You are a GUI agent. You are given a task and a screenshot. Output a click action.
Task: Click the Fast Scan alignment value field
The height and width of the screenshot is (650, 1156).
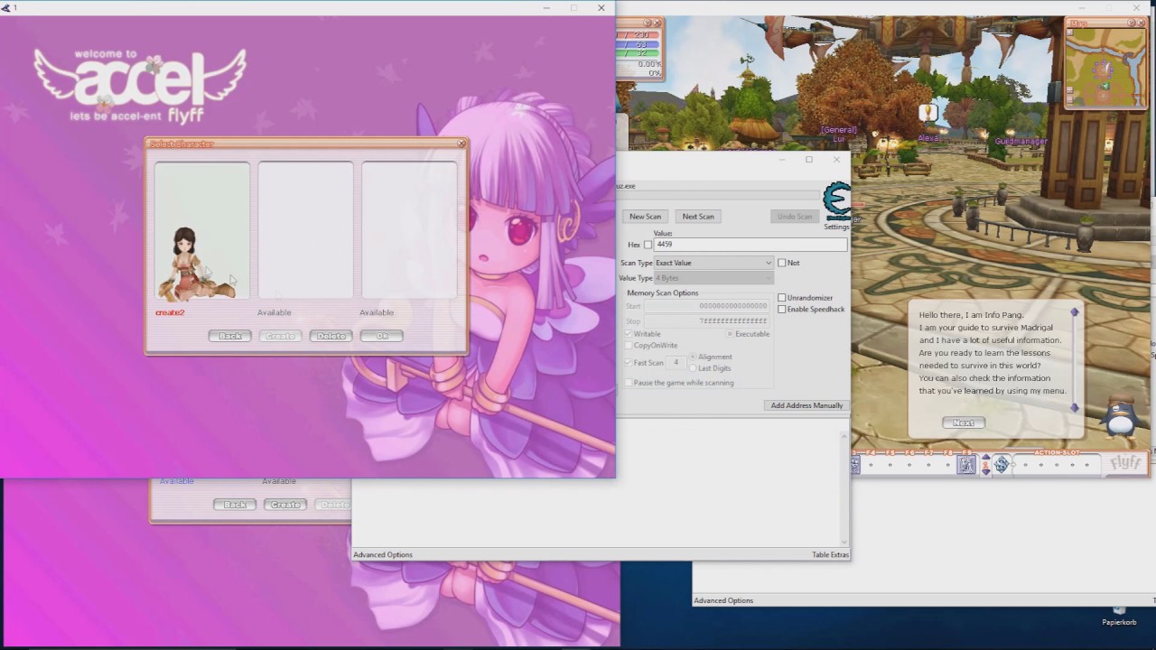click(x=676, y=363)
